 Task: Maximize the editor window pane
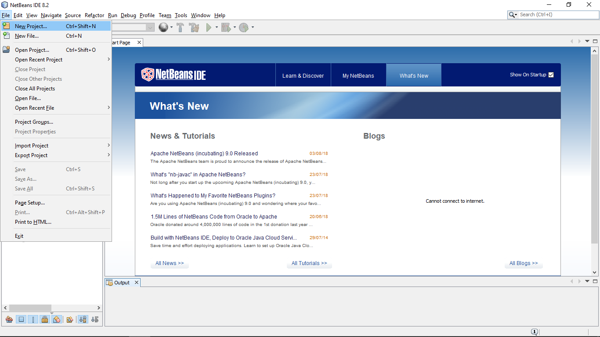click(595, 41)
